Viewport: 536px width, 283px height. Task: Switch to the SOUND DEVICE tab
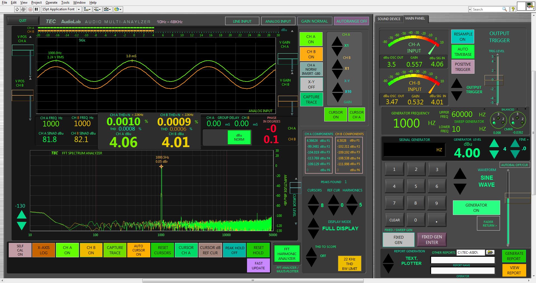pos(389,19)
